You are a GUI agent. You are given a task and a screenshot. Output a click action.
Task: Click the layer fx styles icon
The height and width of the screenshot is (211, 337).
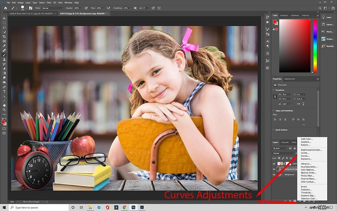[290, 201]
